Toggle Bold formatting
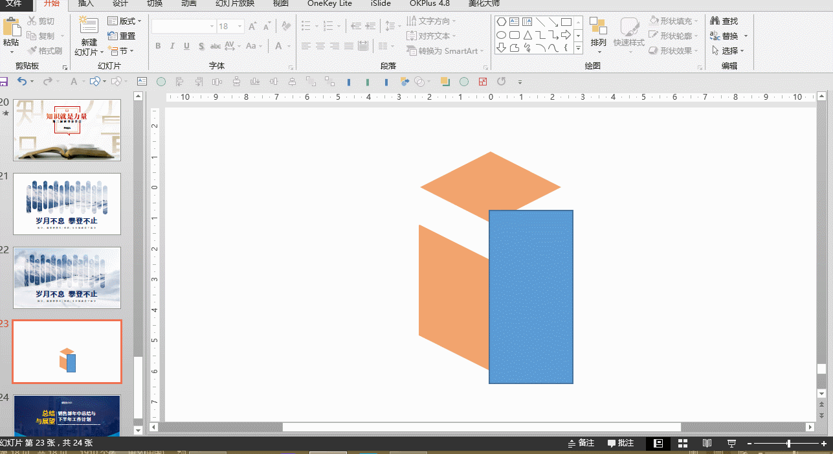 point(158,46)
